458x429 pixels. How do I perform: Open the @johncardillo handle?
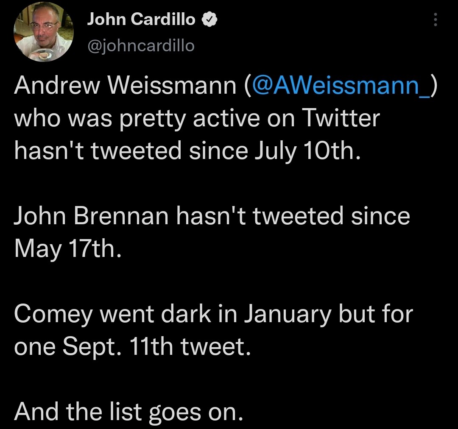point(141,45)
